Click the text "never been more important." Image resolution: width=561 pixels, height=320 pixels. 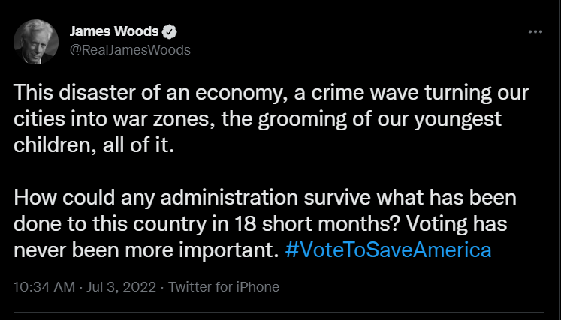[x=146, y=250]
